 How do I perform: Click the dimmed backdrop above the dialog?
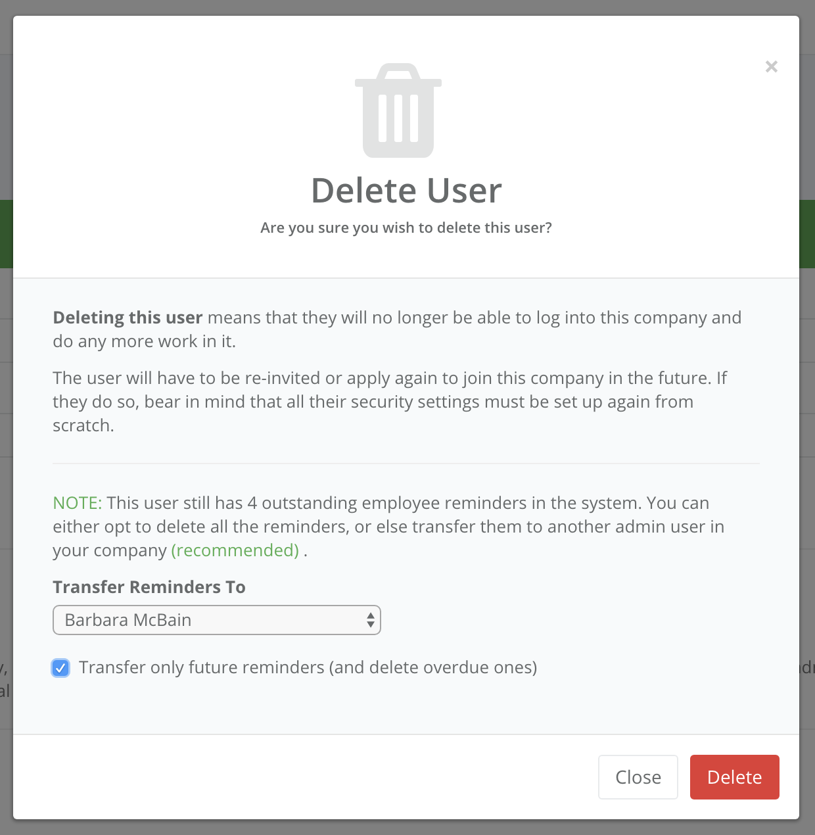click(407, 7)
